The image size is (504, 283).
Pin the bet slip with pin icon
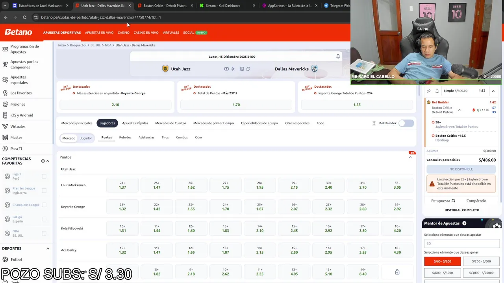click(x=429, y=91)
